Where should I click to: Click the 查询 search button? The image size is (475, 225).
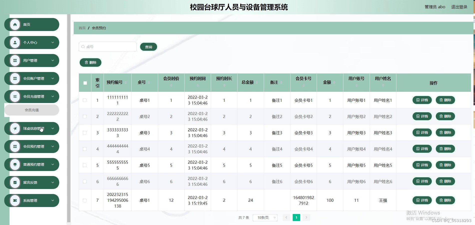[x=149, y=47]
